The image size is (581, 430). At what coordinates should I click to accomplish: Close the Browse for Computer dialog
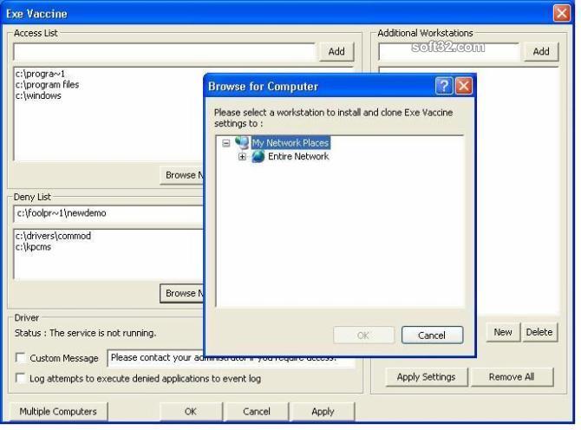point(464,87)
